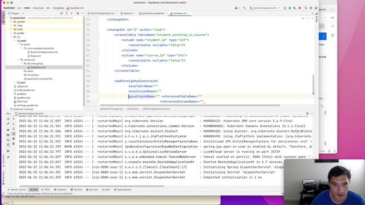Open the Boot m2m Application run configuration dropdown
Screen dimensions: 365x205
tap(265, 8)
